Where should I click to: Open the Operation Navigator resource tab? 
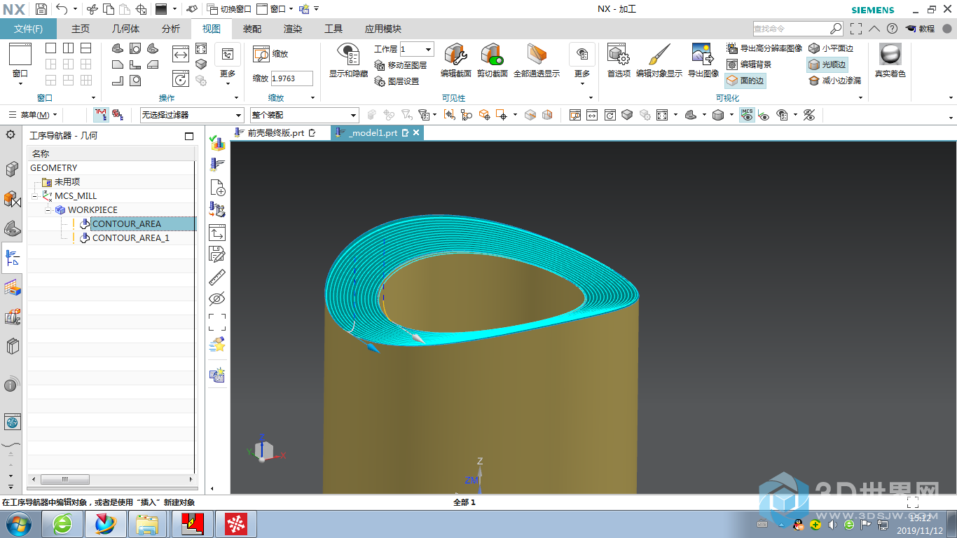pos(12,258)
